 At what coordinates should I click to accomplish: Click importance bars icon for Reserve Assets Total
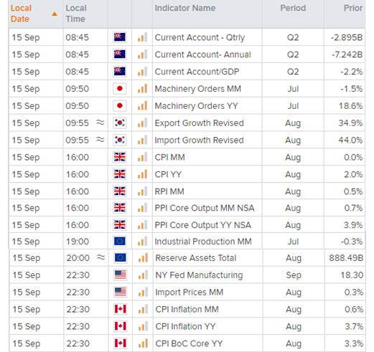pyautogui.click(x=143, y=257)
